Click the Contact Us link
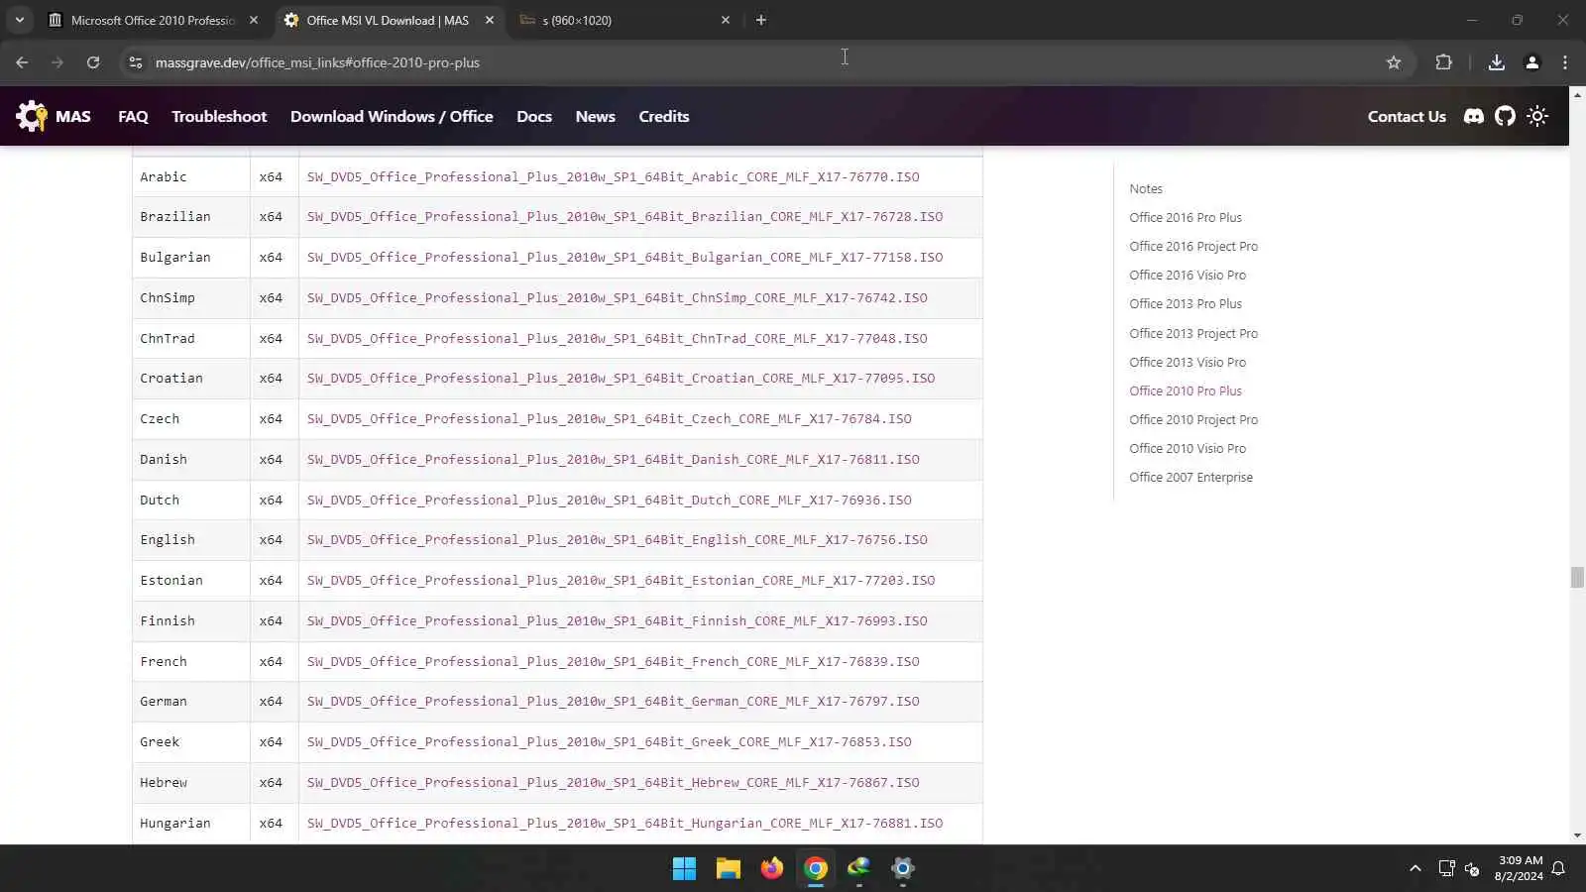 point(1407,116)
